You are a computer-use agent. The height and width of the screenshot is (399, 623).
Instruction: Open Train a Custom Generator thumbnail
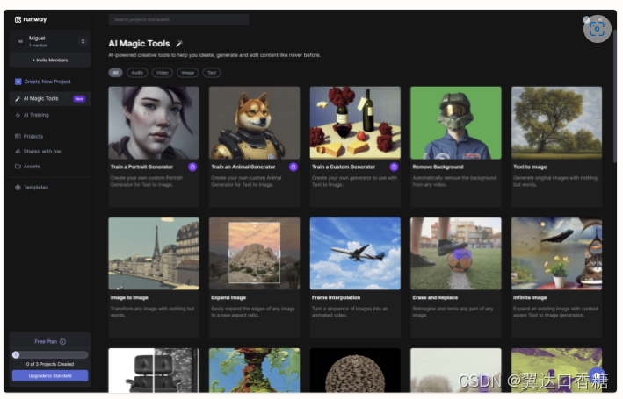[x=355, y=123]
